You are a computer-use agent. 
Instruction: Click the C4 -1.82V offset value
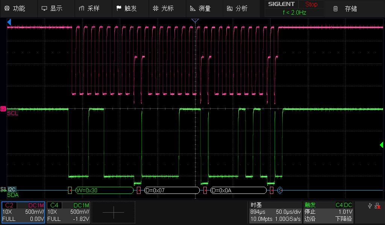point(81,219)
